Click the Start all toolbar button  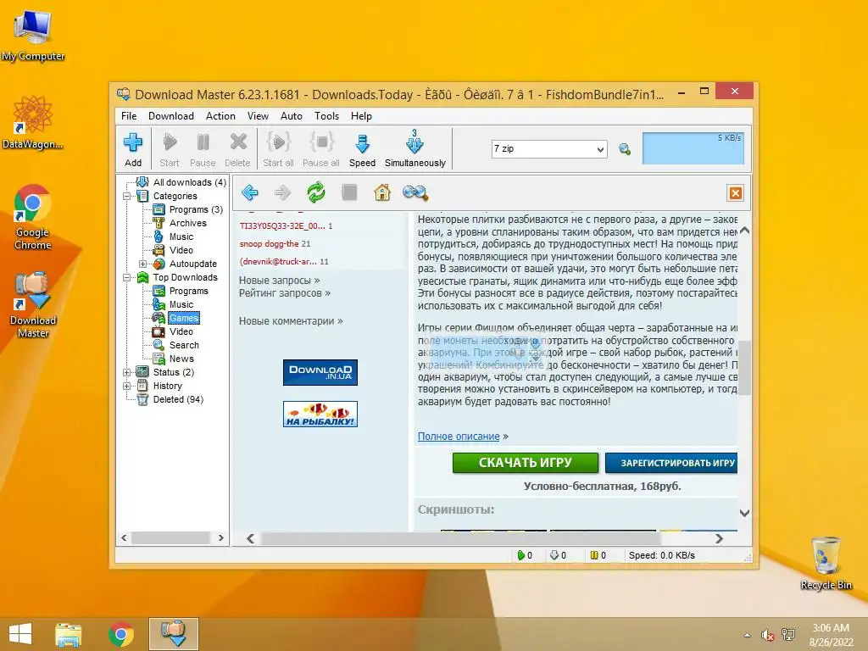278,149
